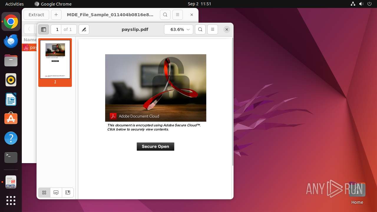The height and width of the screenshot is (212, 377).
Task: Launch Thunderbird mail from the dock
Action: pyautogui.click(x=11, y=41)
